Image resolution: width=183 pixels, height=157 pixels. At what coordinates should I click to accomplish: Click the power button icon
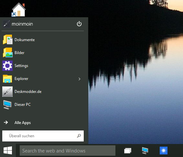click(79, 24)
